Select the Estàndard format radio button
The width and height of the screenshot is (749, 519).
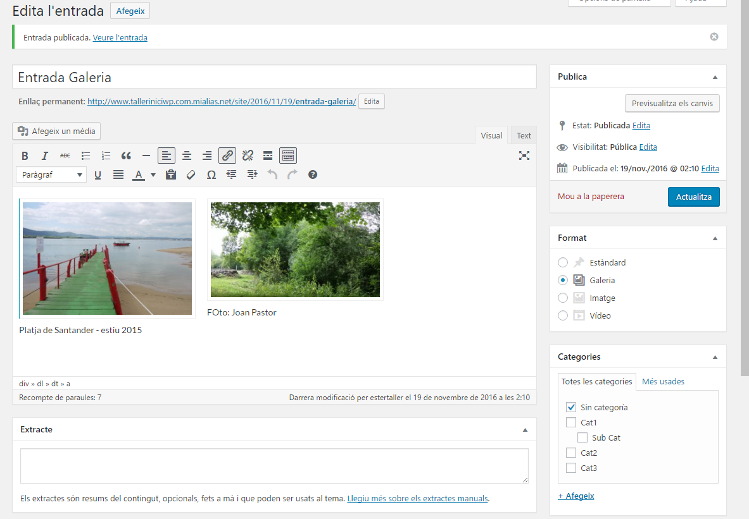[563, 262]
